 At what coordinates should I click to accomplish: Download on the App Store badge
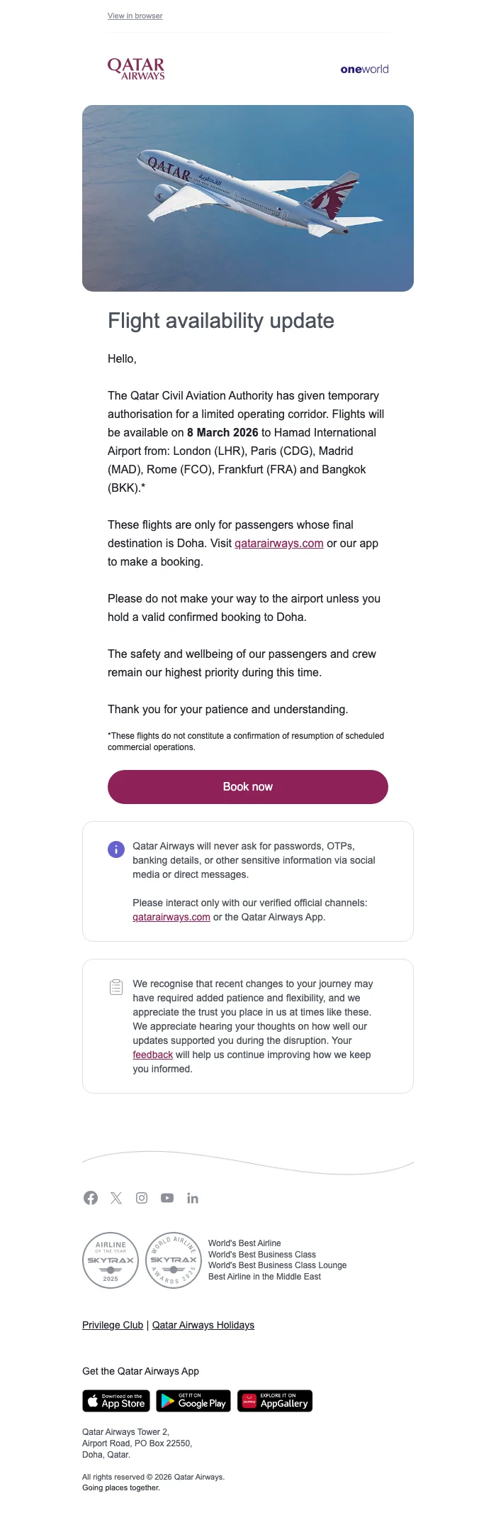click(x=116, y=1401)
